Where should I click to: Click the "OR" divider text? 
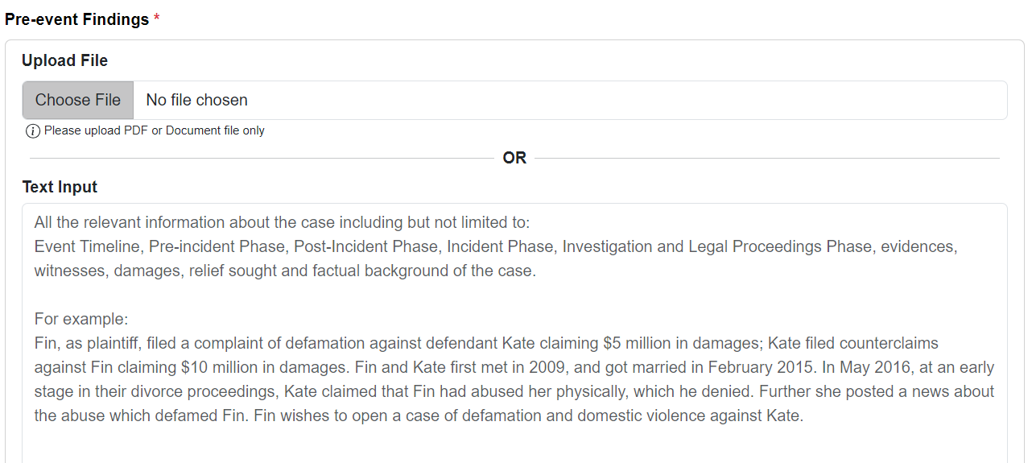click(514, 158)
